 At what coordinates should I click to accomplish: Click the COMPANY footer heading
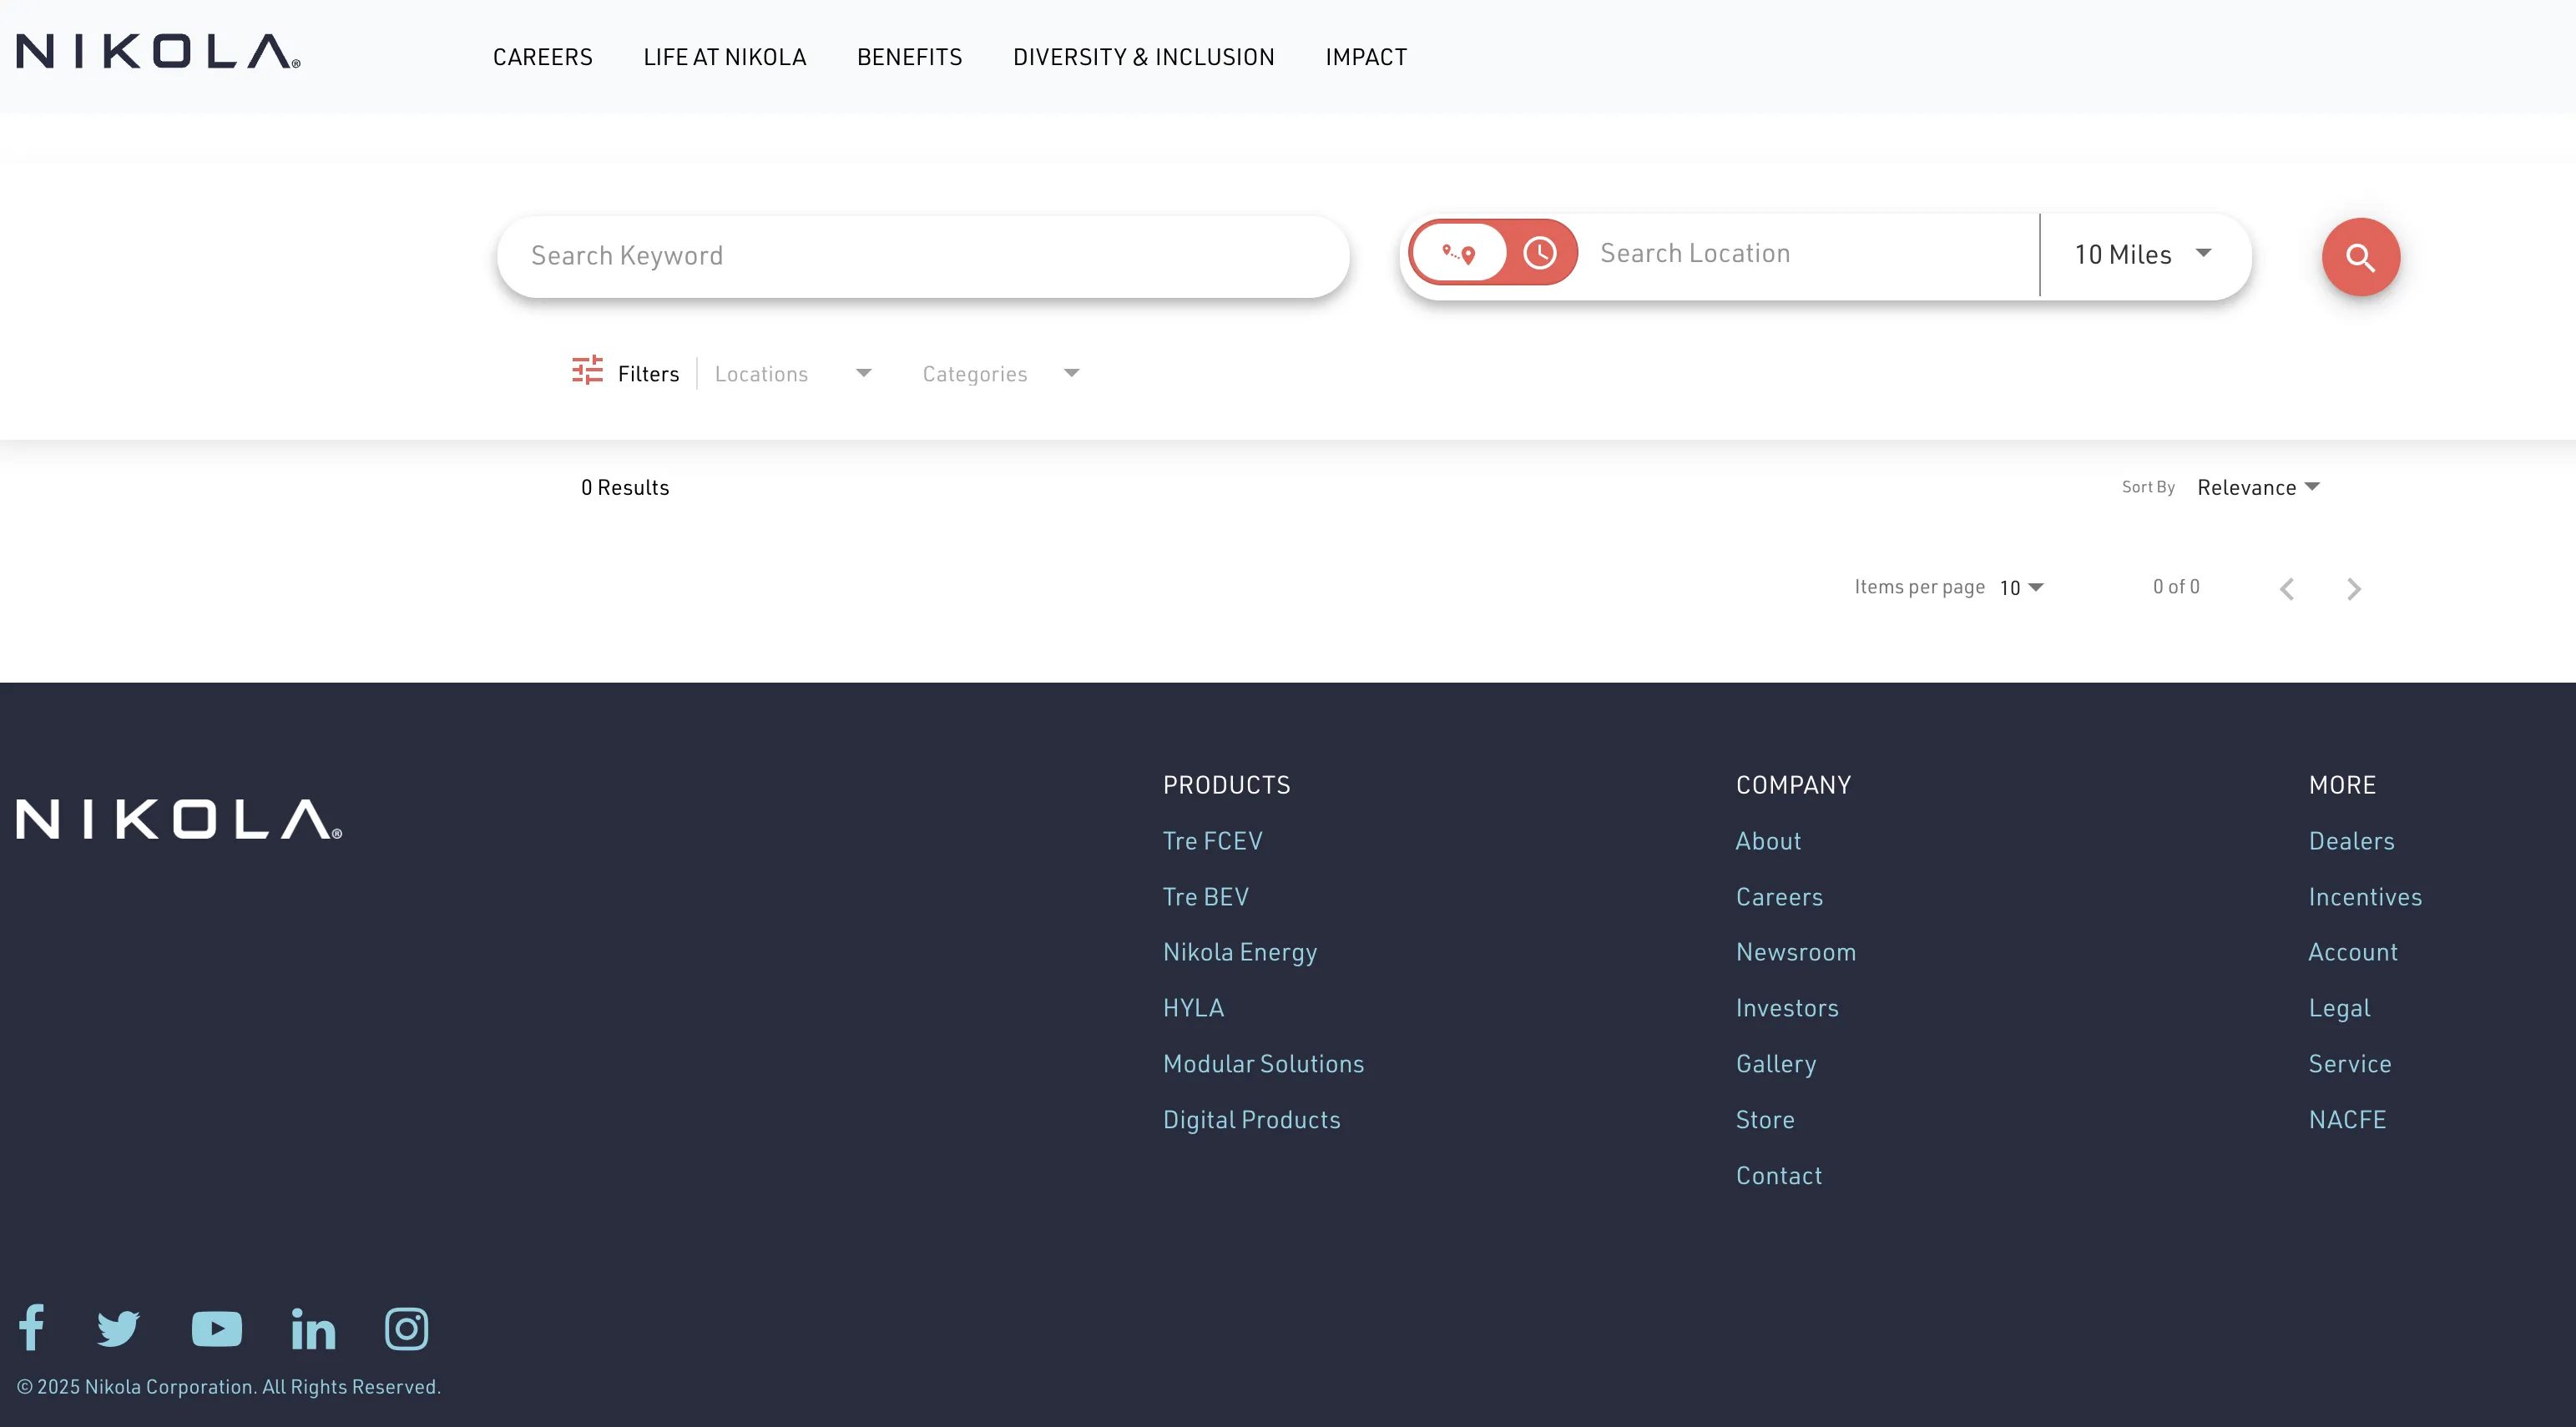pos(1793,785)
